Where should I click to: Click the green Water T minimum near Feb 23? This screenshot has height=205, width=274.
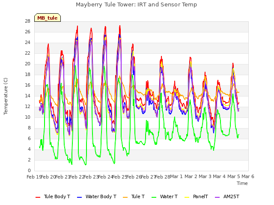86,164
